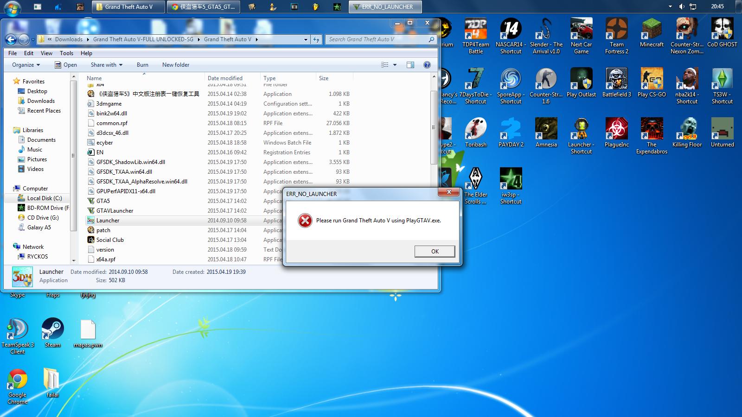Create a New folder
Viewport: 742px width, 417px height.
coord(176,65)
